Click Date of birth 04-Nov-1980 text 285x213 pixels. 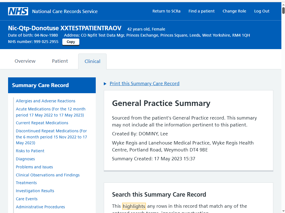(33, 35)
